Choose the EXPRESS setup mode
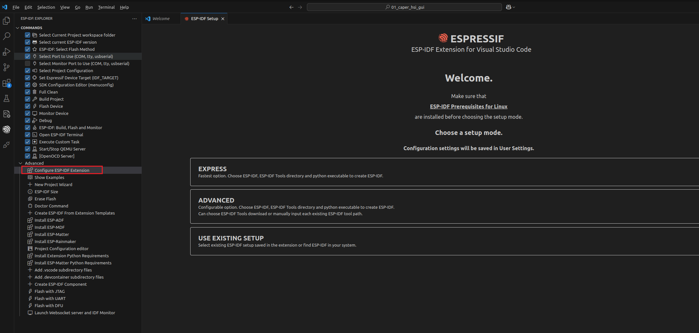Viewport: 699px width, 333px height. [x=444, y=172]
